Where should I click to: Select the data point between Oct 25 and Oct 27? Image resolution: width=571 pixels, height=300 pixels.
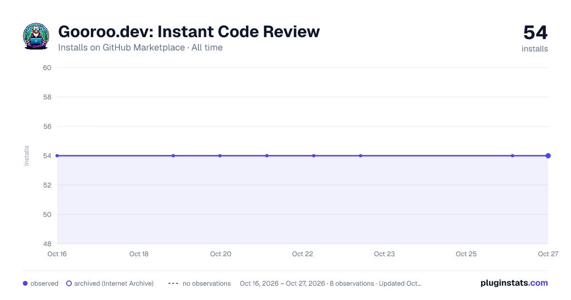512,156
